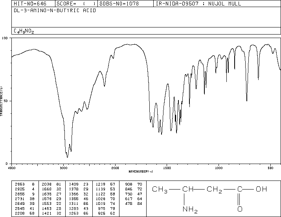The height and width of the screenshot is (217, 281).
Task: Click the 4000 label on wavenumber axis
Action: pos(12,168)
